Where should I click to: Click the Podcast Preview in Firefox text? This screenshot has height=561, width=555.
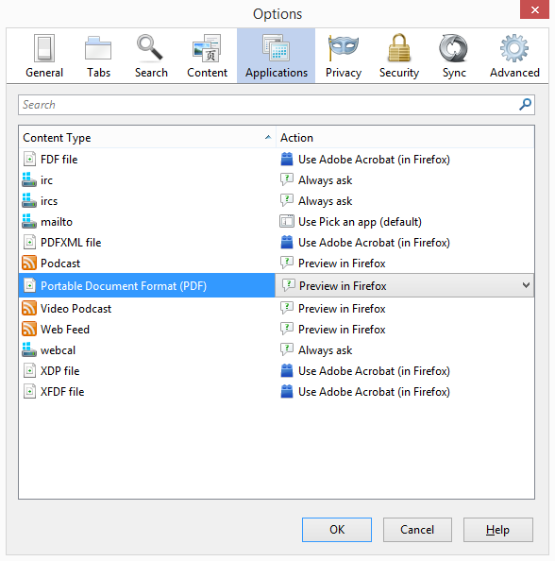coord(342,263)
